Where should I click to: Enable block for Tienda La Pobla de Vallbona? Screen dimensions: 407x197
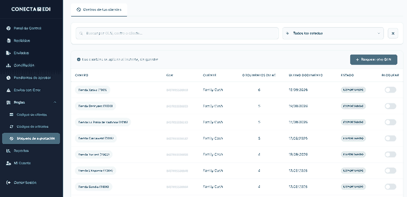coord(390,122)
